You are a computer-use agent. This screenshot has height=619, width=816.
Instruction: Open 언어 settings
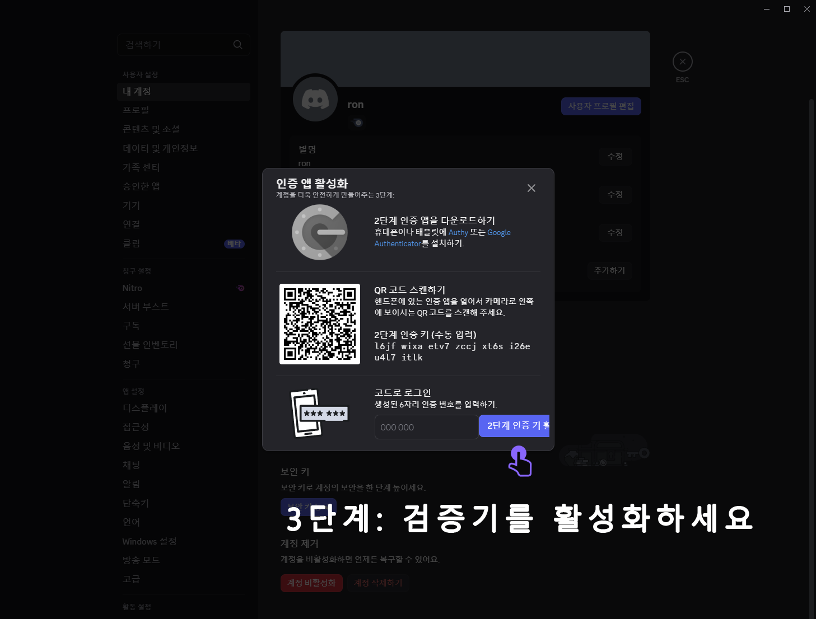184,522
